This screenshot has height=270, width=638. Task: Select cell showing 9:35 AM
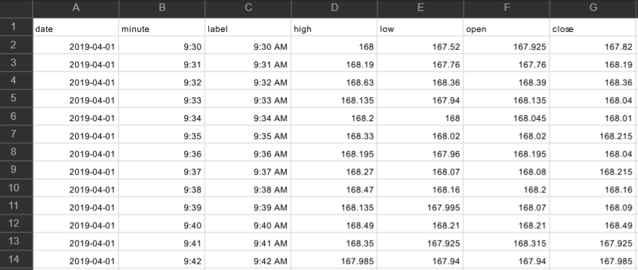tap(248, 134)
